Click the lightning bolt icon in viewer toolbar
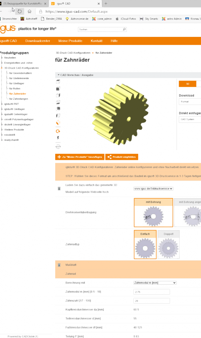This screenshot has width=201, height=338. click(58, 138)
